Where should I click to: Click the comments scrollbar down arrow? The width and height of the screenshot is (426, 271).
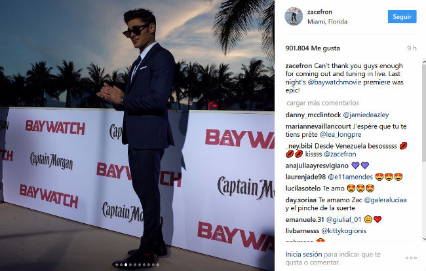tap(425, 239)
